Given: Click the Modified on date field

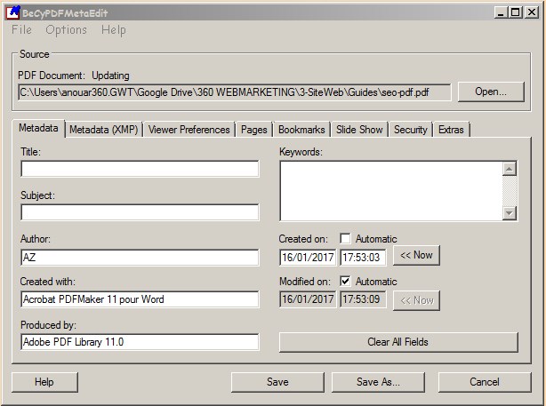Looking at the screenshot, I should pyautogui.click(x=308, y=299).
